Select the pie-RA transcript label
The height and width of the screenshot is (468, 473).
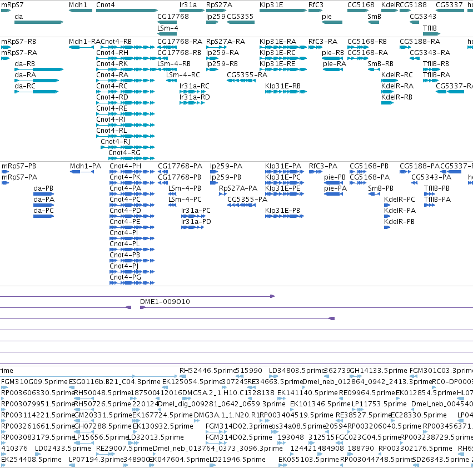pos(335,64)
